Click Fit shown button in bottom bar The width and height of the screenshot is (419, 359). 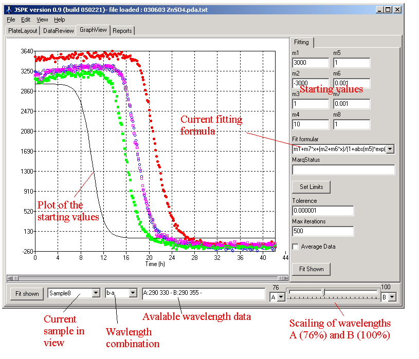click(x=27, y=294)
